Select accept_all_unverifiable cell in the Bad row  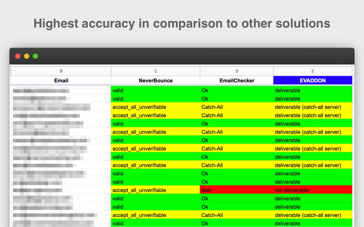156,190
